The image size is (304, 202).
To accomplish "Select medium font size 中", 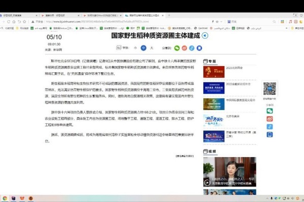I will pos(143,48).
